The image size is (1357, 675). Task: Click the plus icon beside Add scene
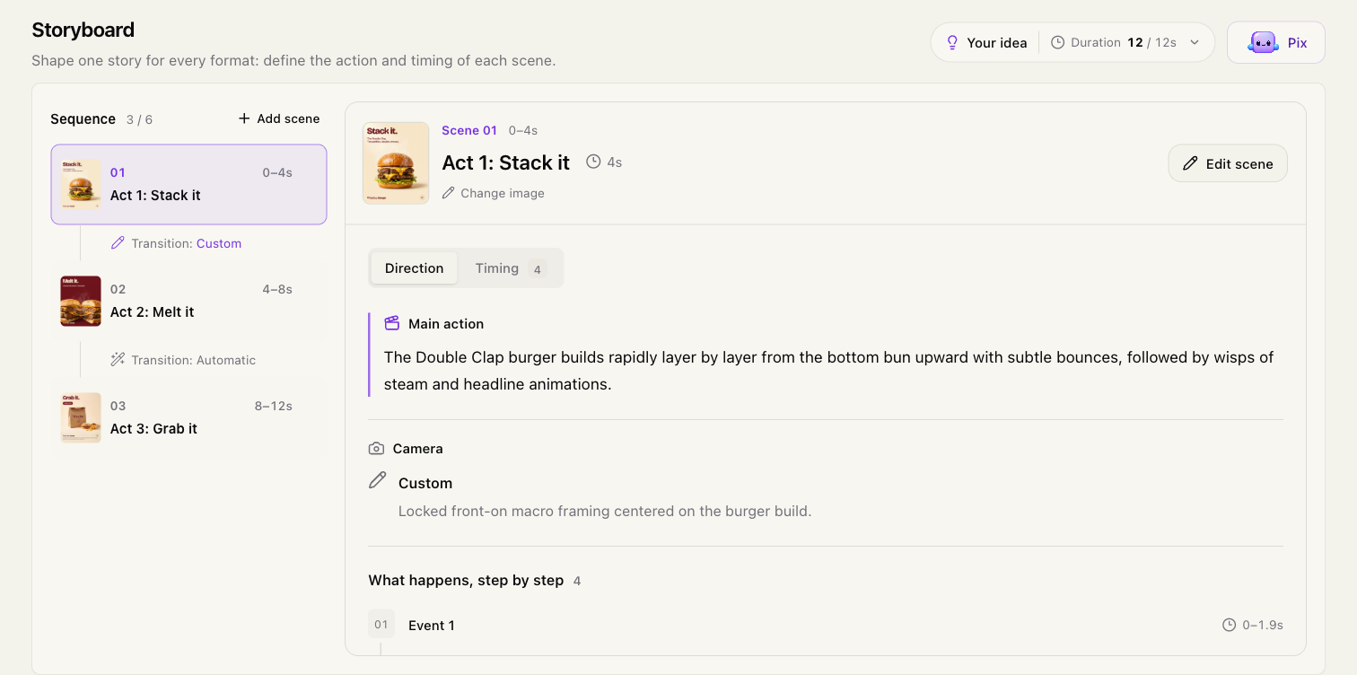pyautogui.click(x=244, y=118)
